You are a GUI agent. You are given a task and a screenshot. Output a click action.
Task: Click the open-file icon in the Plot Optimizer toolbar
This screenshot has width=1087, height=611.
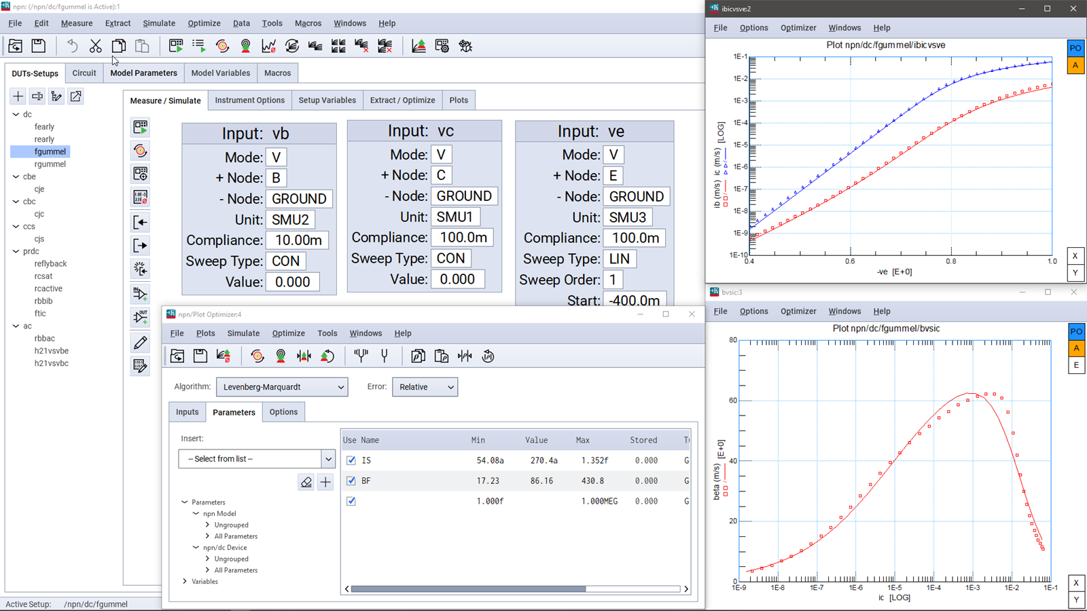(177, 356)
